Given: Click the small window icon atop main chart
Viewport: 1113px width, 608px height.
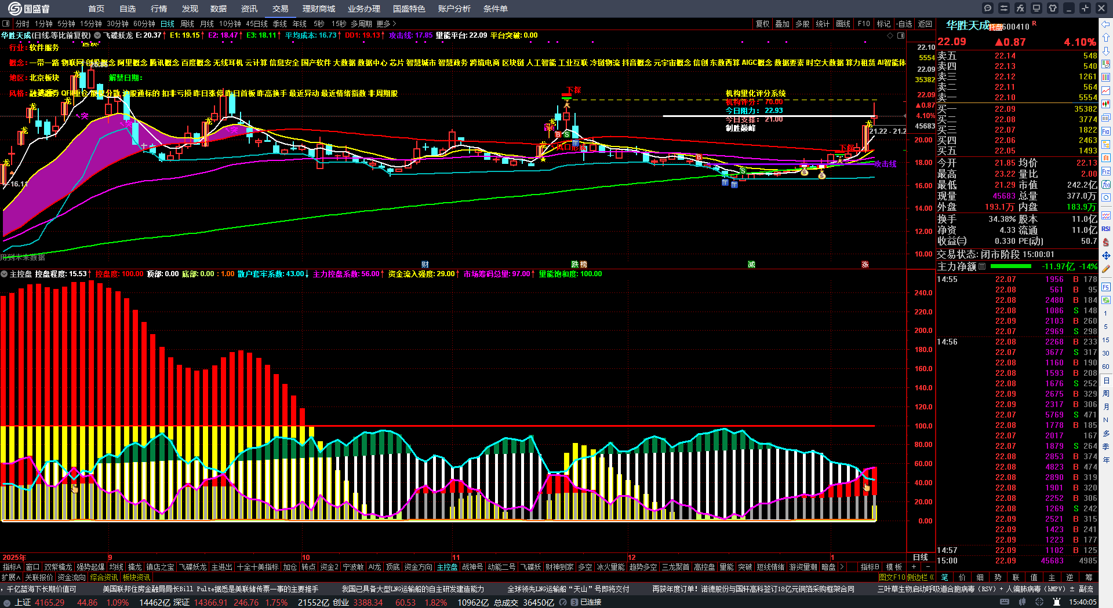Looking at the screenshot, I should point(901,36).
